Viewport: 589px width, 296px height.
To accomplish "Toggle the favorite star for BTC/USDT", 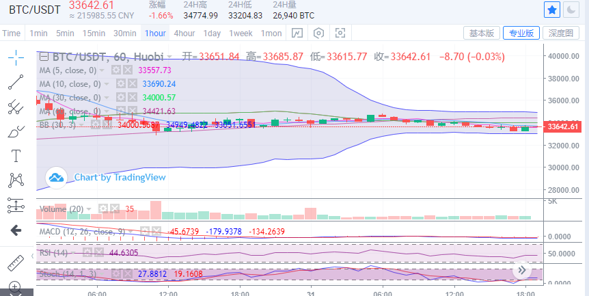I will pyautogui.click(x=552, y=10).
